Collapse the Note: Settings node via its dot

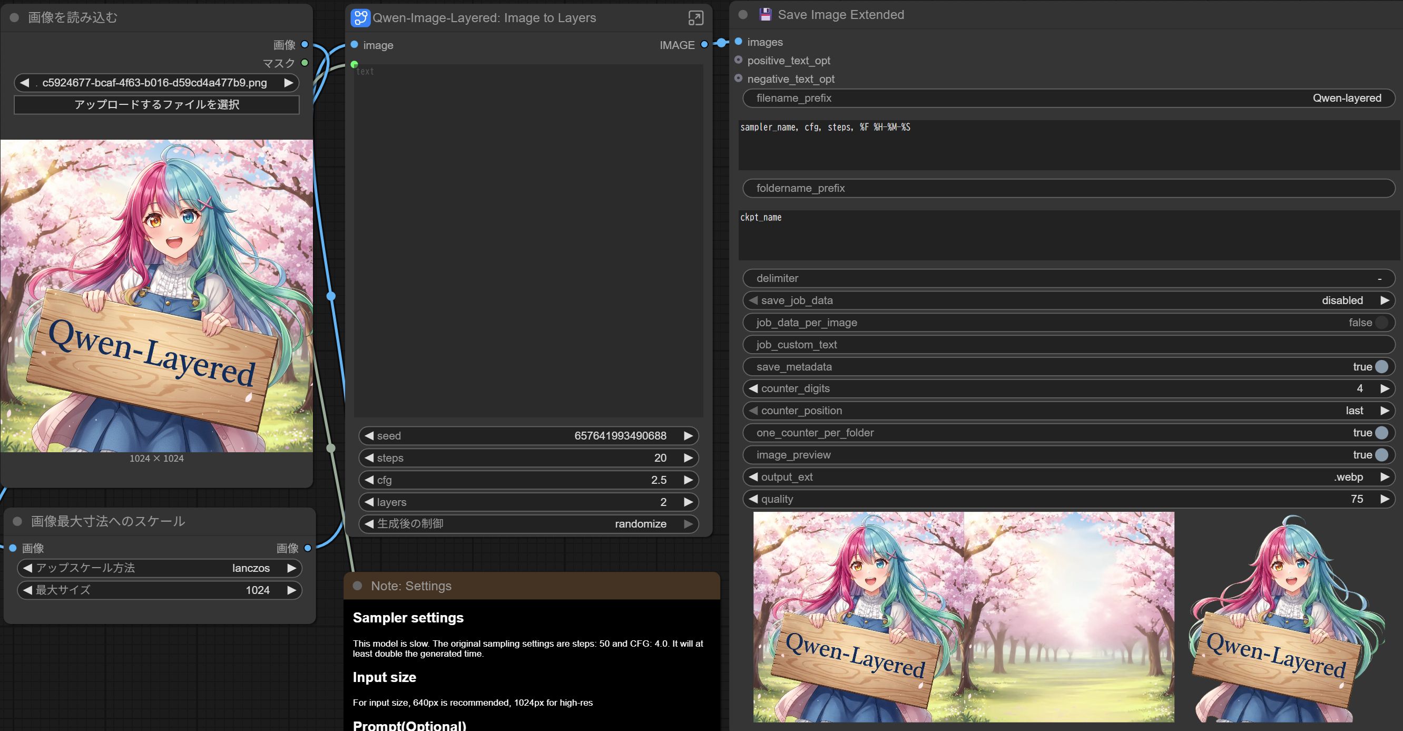click(358, 586)
